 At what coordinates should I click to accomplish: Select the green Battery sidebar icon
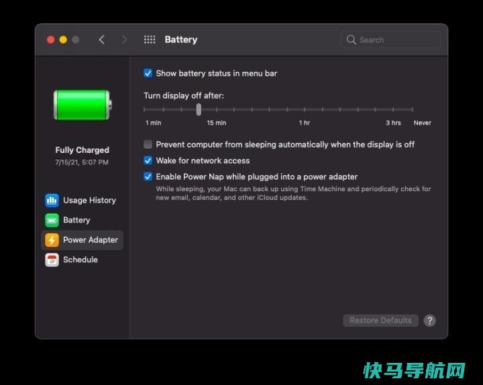[x=52, y=220]
